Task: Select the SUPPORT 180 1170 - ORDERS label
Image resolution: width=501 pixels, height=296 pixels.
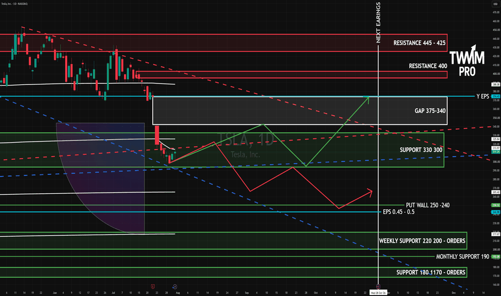Action: 431,272
